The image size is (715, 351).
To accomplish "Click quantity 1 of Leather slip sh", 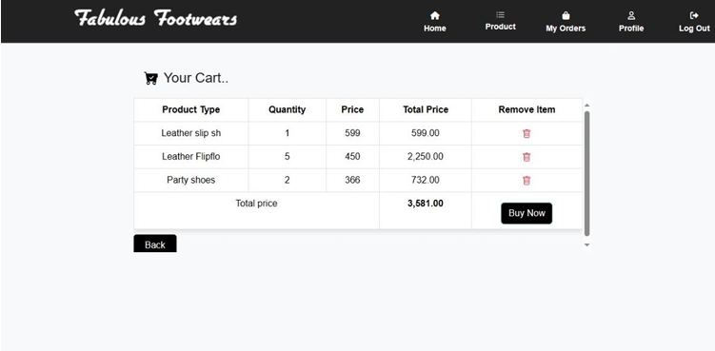I will click(287, 133).
